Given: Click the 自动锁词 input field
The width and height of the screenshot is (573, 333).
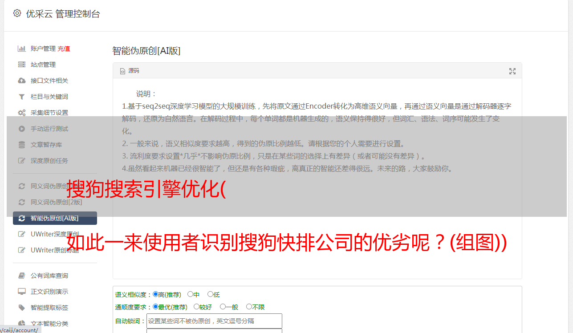Looking at the screenshot, I should click(214, 321).
